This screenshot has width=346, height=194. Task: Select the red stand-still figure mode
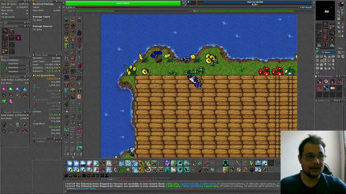tap(343, 23)
